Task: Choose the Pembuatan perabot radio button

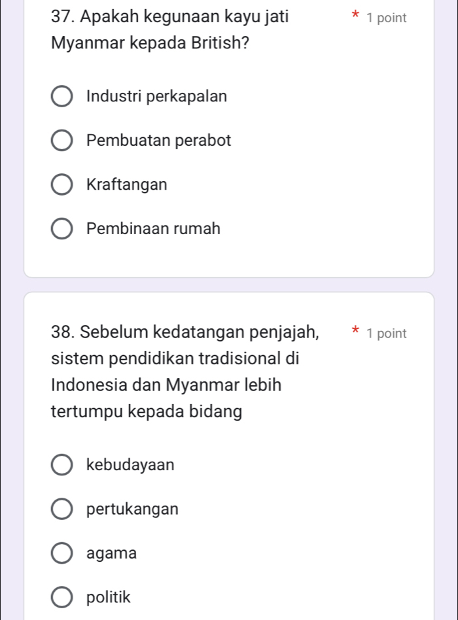Action: point(62,141)
